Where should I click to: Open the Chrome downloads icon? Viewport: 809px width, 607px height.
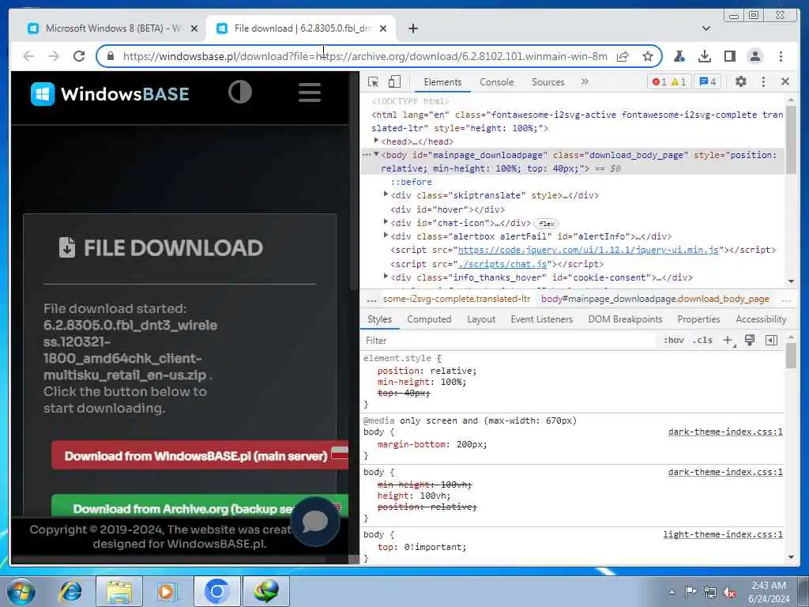tap(704, 56)
